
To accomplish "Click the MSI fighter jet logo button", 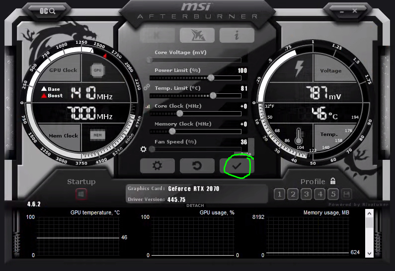I will coord(197,35).
